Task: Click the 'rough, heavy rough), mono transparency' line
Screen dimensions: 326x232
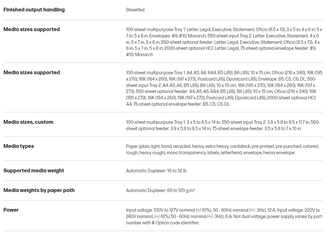Action: click(210, 153)
